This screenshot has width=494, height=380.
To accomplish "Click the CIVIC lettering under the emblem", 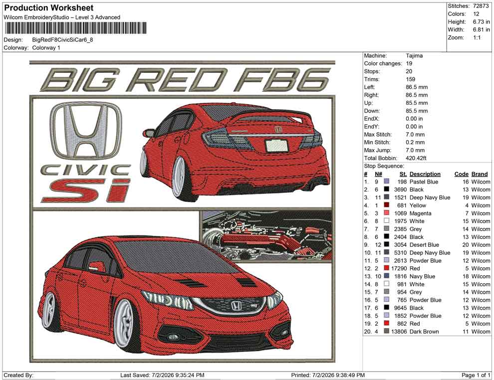I will coord(85,170).
